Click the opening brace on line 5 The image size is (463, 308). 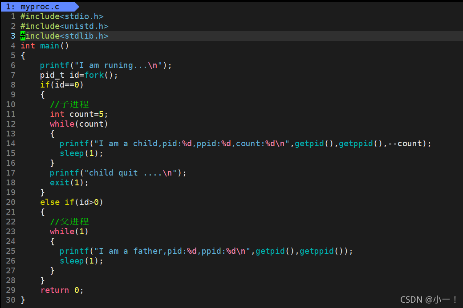click(x=23, y=56)
